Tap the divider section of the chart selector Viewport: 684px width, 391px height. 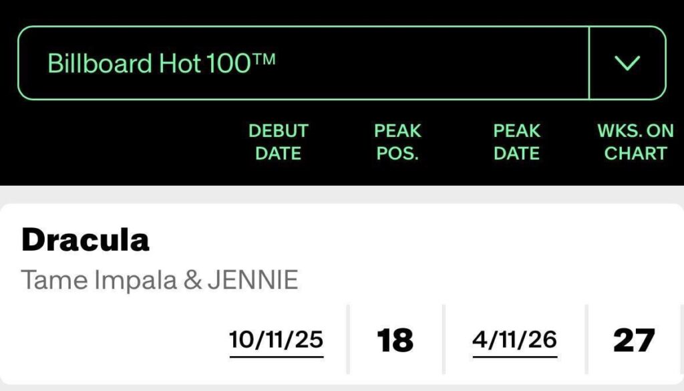click(x=590, y=63)
